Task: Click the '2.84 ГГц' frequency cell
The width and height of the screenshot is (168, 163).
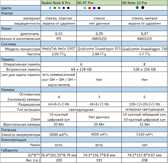Action: click(99, 54)
